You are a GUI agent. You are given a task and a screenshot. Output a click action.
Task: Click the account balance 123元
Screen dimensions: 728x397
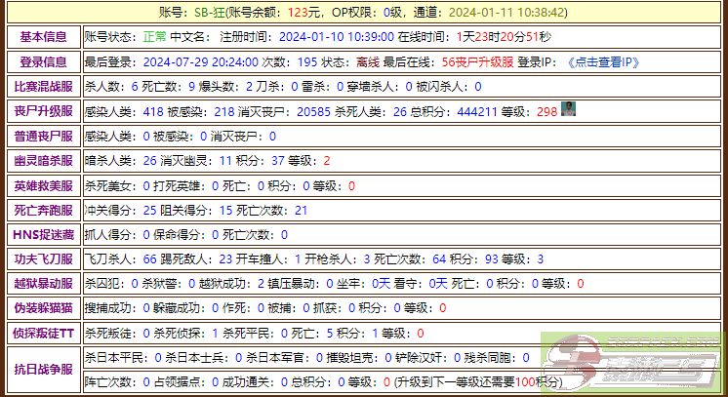[303, 13]
